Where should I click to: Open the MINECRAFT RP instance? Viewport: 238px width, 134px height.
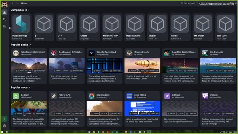pos(112,27)
